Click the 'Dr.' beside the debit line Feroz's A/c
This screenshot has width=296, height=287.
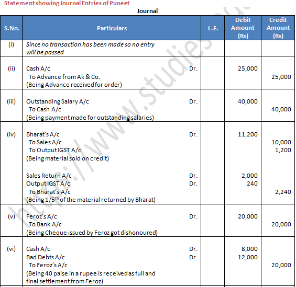[193, 216]
